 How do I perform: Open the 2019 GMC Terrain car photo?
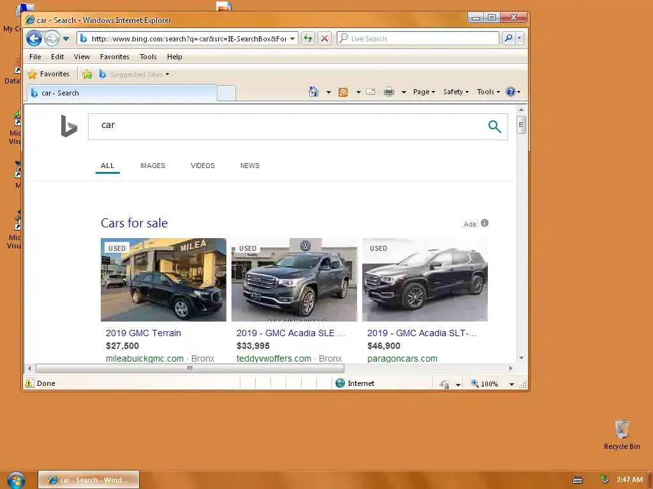163,280
